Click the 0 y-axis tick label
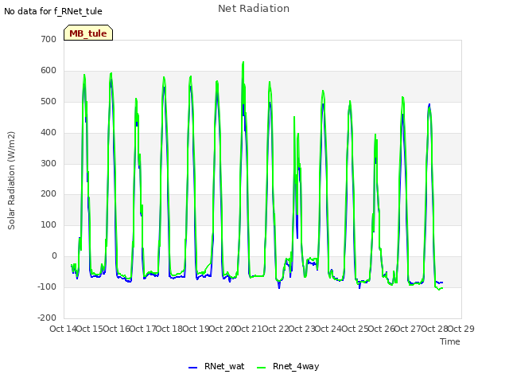This screenshot has height=382, width=509. click(x=55, y=256)
